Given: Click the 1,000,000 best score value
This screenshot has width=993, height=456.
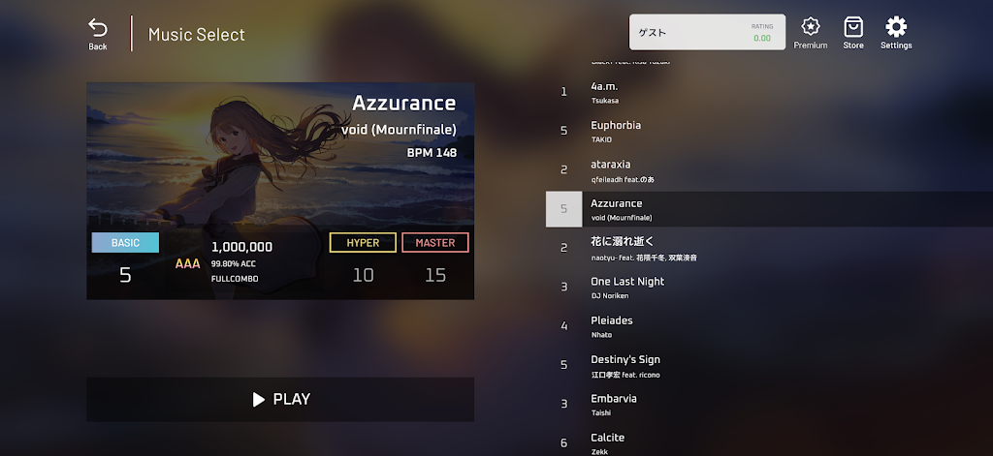Looking at the screenshot, I should 241,247.
